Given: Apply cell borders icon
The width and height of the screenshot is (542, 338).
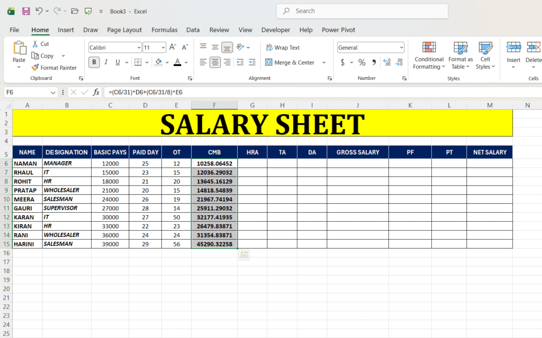Looking at the screenshot, I should click(138, 62).
